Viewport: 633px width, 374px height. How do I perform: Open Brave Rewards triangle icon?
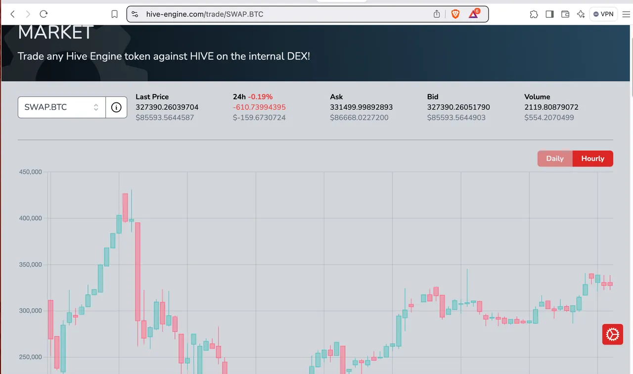[474, 14]
